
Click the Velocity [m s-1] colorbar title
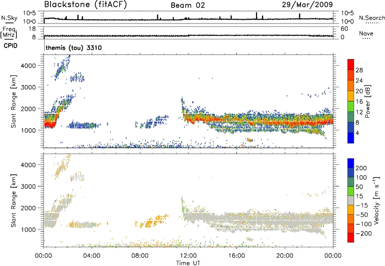(376, 200)
